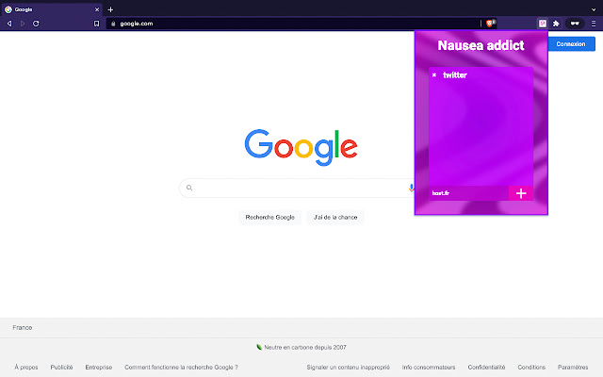
Task: Open the Conditions footer link
Action: click(531, 368)
